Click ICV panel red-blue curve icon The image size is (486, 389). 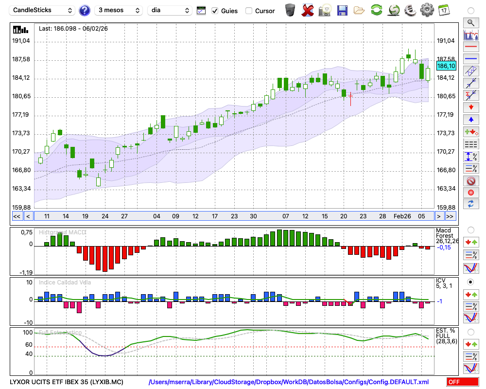pos(471,318)
